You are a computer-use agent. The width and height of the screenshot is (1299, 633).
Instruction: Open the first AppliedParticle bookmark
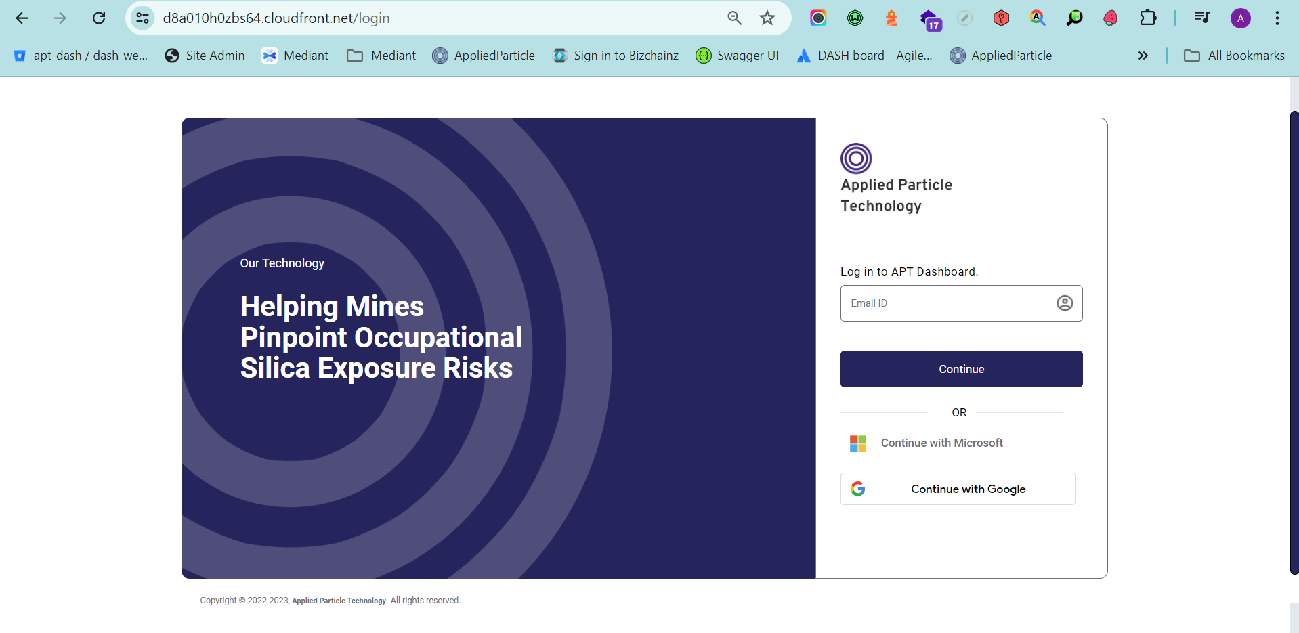coord(484,56)
